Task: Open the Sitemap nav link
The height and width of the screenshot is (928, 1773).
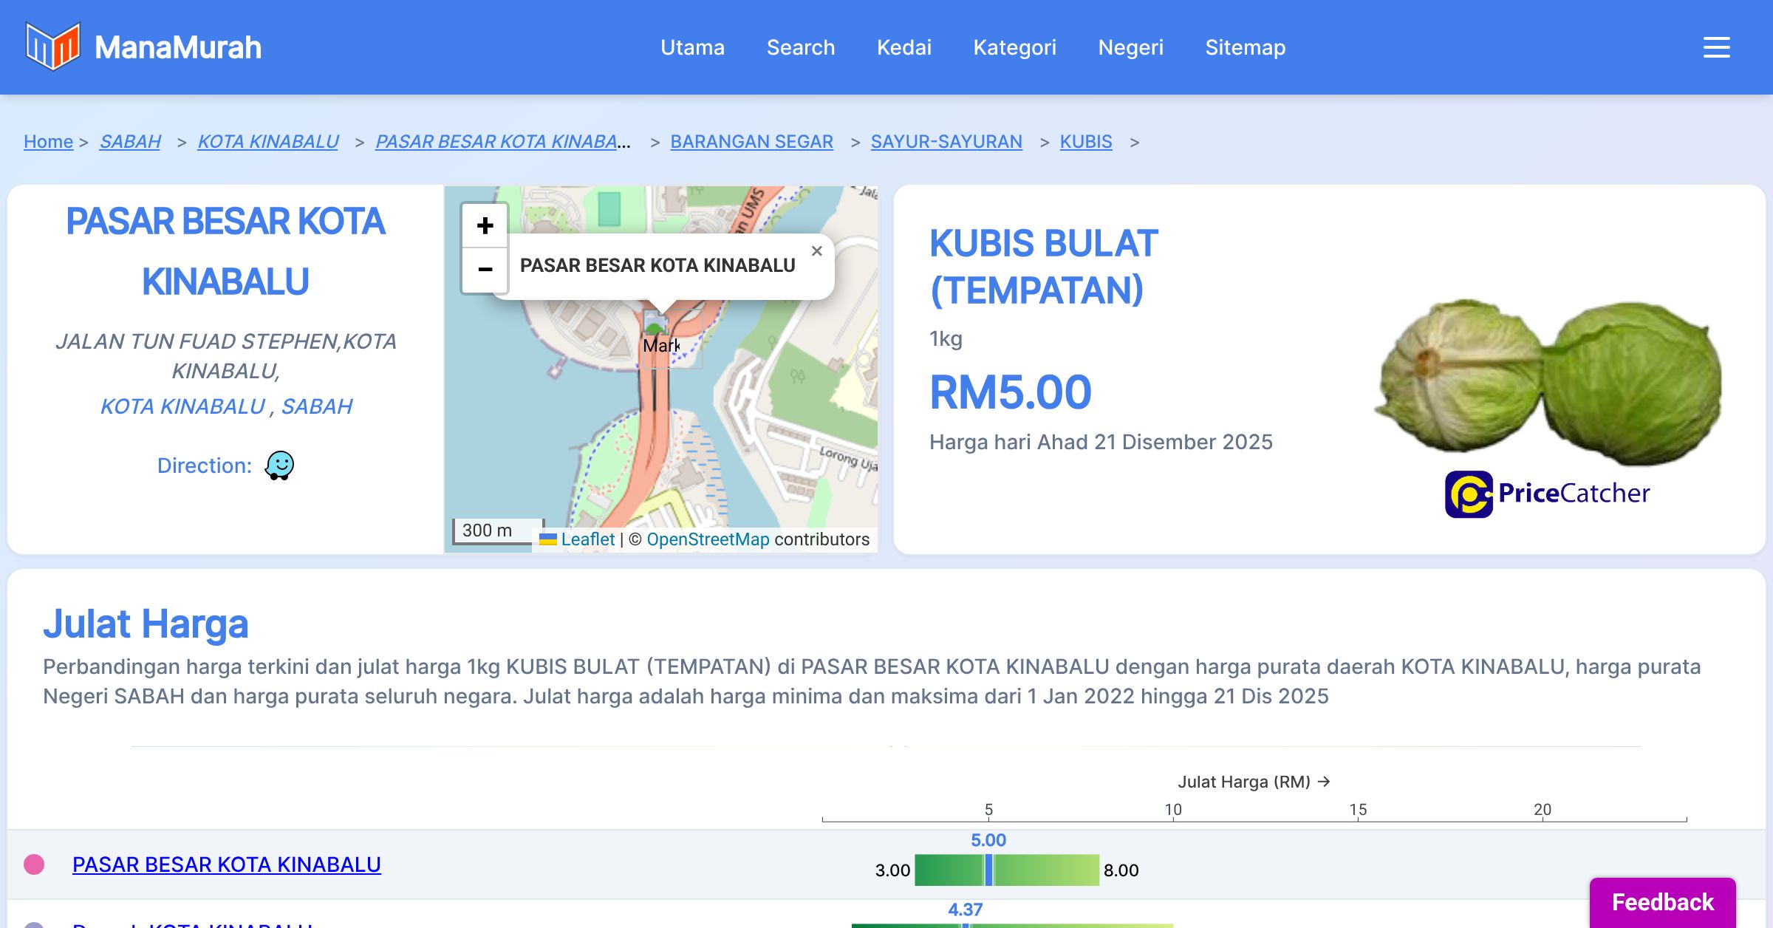Action: coord(1245,47)
